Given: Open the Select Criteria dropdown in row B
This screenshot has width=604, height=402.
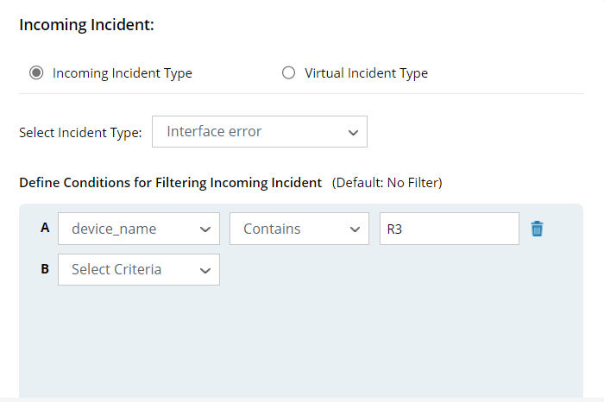Looking at the screenshot, I should click(138, 269).
